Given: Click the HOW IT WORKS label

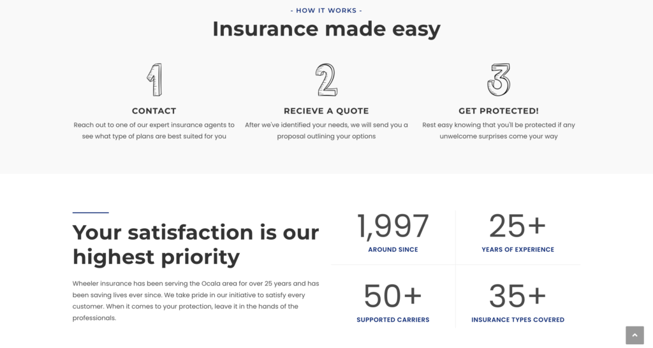Looking at the screenshot, I should tap(326, 10).
